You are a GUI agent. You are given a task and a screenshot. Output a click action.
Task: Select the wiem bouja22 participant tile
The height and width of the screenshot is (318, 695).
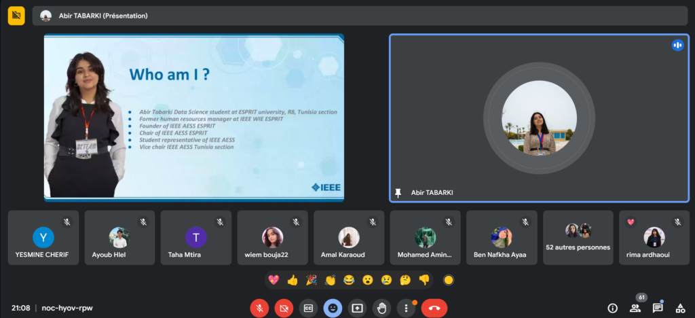pos(273,238)
